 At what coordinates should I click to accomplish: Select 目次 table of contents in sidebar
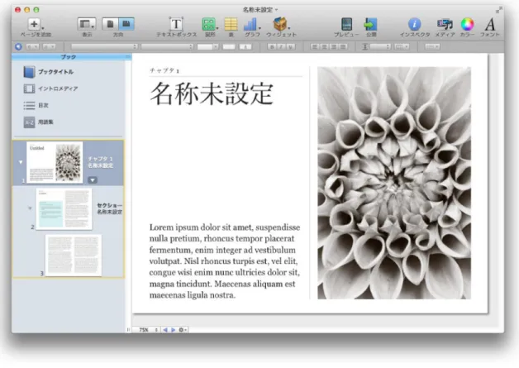click(43, 105)
